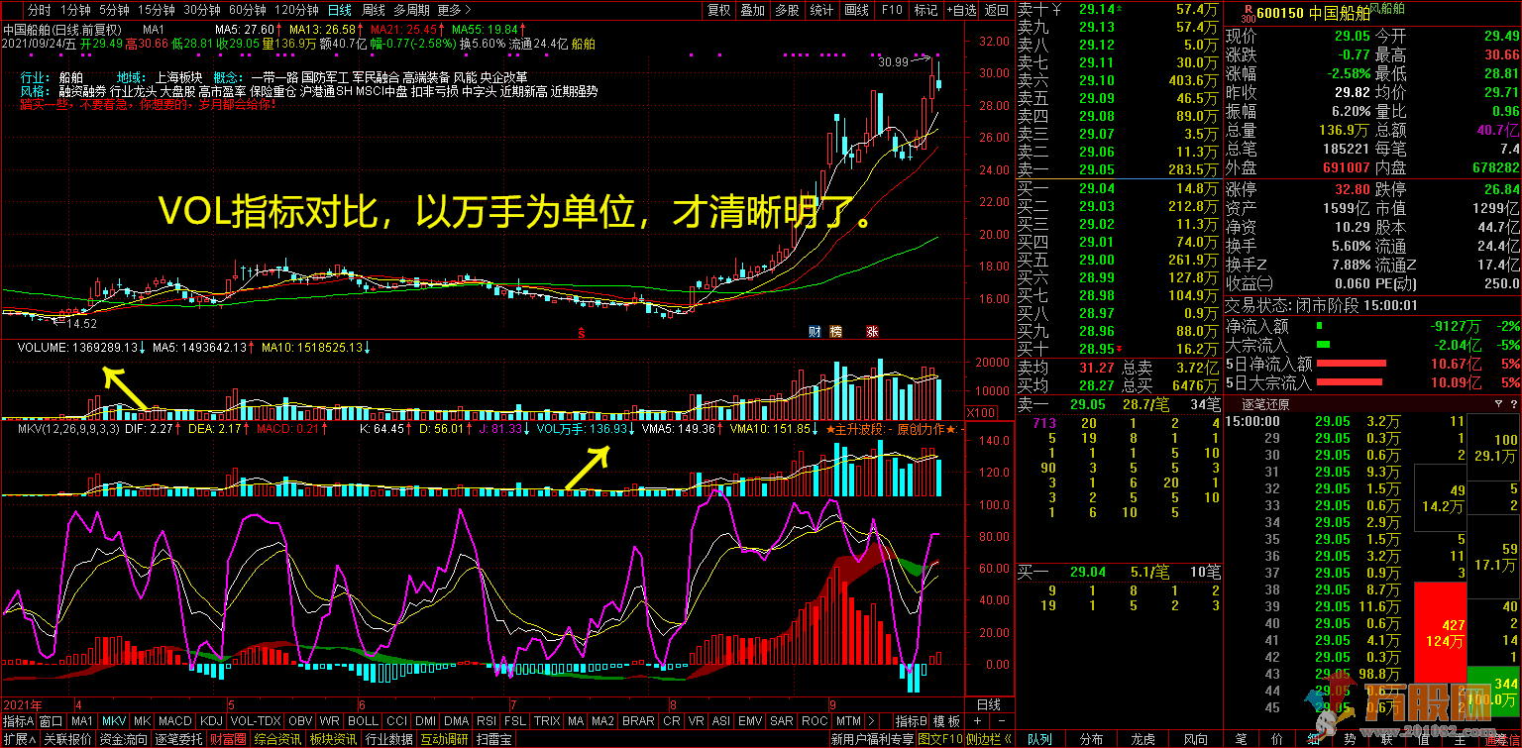The height and width of the screenshot is (748, 1522).
Task: Select the BOLL indicator
Action: [x=364, y=721]
